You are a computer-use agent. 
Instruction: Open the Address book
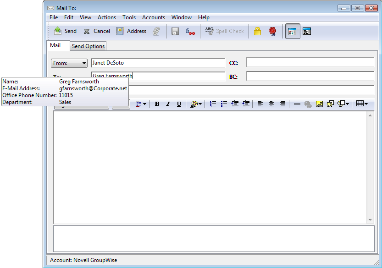point(131,31)
